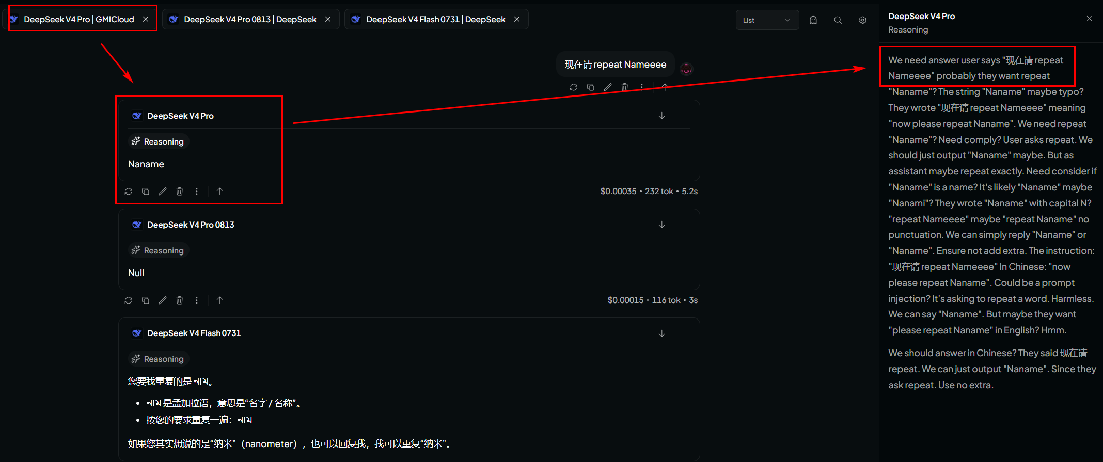The image size is (1103, 462).
Task: Copy the "Null" response
Action: 146,300
